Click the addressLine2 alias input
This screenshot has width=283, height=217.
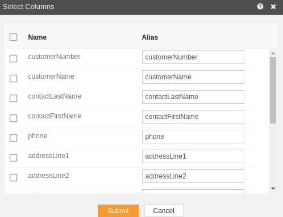point(193,176)
